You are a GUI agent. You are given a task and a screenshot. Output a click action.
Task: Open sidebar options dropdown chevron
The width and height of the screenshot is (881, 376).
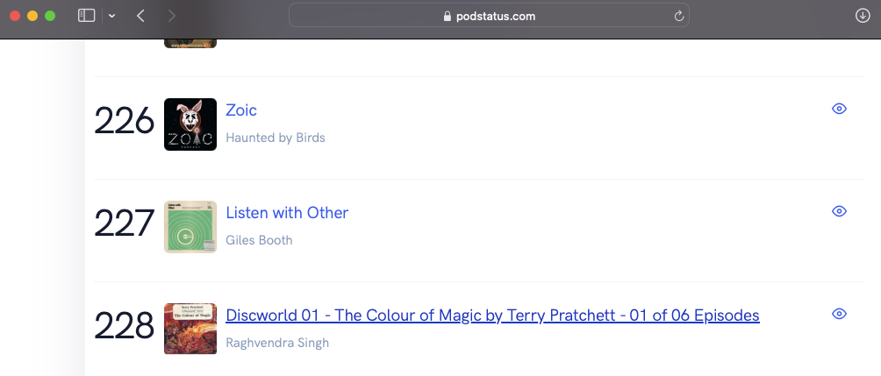pyautogui.click(x=111, y=16)
